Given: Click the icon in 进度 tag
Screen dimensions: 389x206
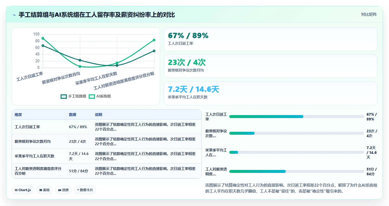Looking at the screenshot, I should pyautogui.click(x=59, y=190).
